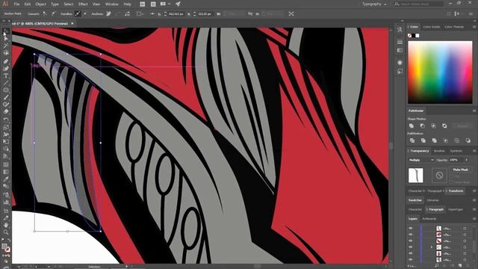Toggle the Invert Mask checkbox
Viewport: 478px width, 269px height.
point(451,182)
